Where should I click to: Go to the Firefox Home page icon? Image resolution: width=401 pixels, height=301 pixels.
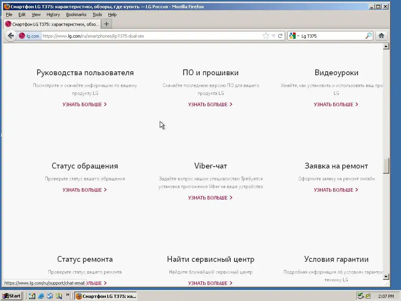click(381, 36)
